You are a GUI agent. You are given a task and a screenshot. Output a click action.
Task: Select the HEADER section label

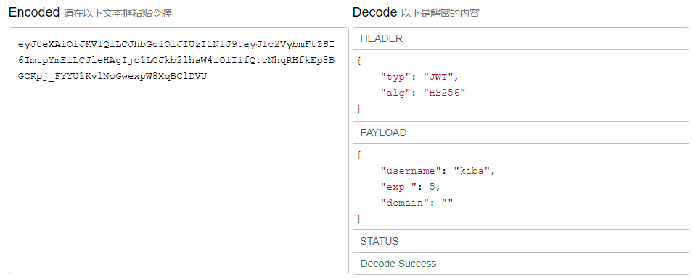click(x=381, y=39)
